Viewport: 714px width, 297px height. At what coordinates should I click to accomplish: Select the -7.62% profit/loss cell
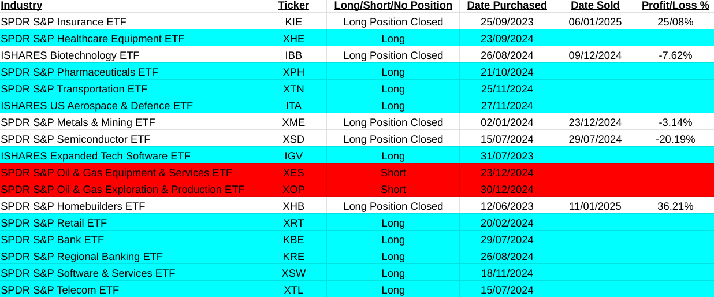point(675,55)
